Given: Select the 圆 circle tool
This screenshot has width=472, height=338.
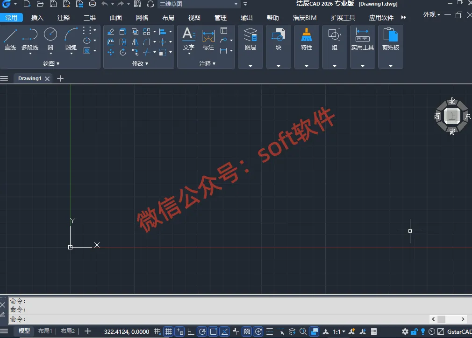Looking at the screenshot, I should tap(50, 39).
